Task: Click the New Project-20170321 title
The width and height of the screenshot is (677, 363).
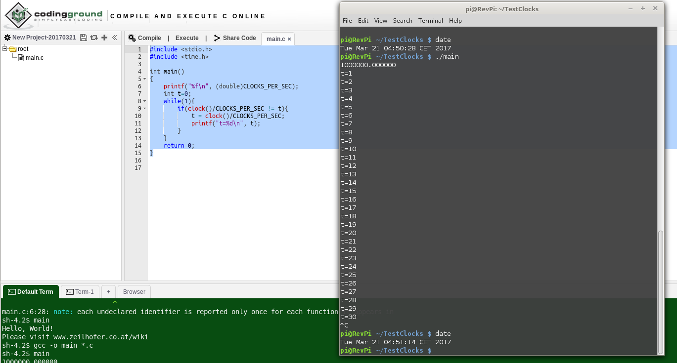Action: pyautogui.click(x=44, y=38)
